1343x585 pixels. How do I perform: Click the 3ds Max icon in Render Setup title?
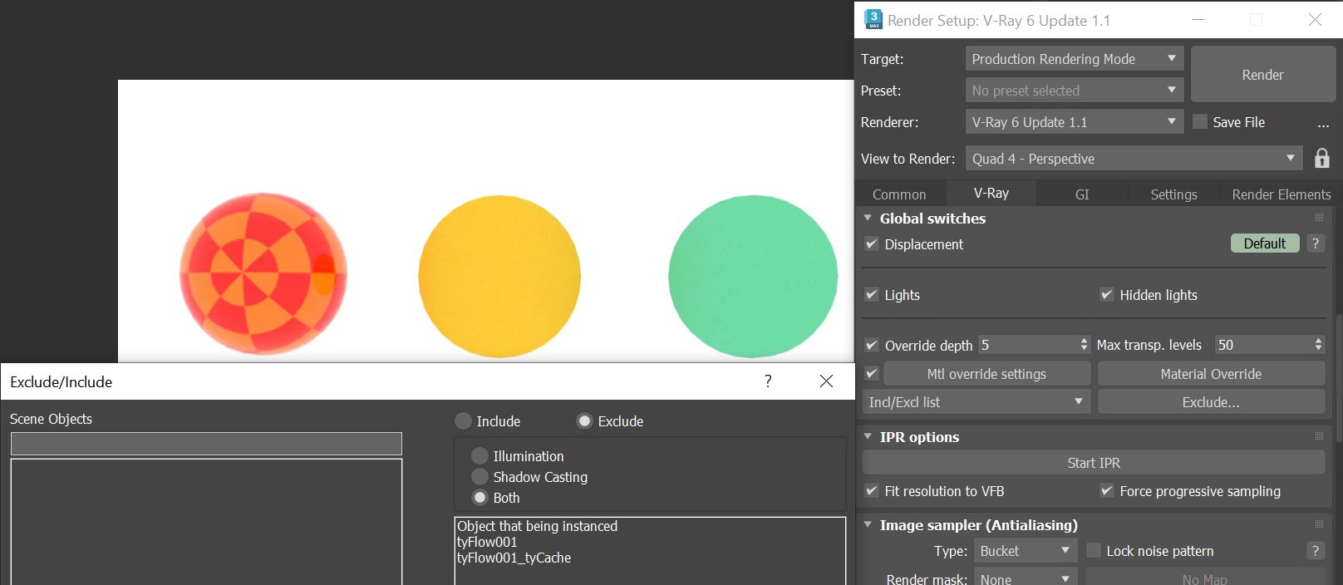873,20
